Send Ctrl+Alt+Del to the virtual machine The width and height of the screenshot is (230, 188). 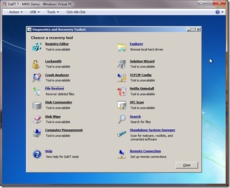[76, 12]
